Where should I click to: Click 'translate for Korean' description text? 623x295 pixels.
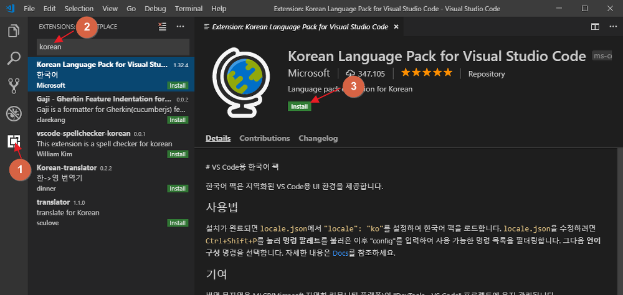[x=68, y=212]
